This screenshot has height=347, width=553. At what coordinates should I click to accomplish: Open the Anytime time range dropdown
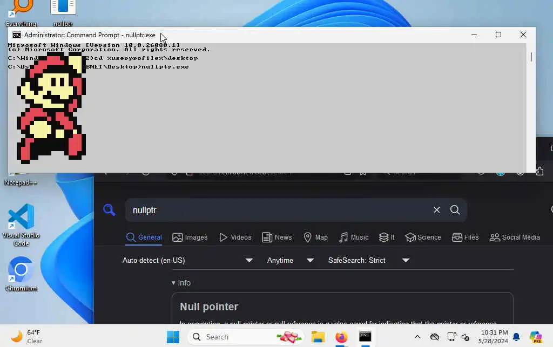(x=290, y=260)
